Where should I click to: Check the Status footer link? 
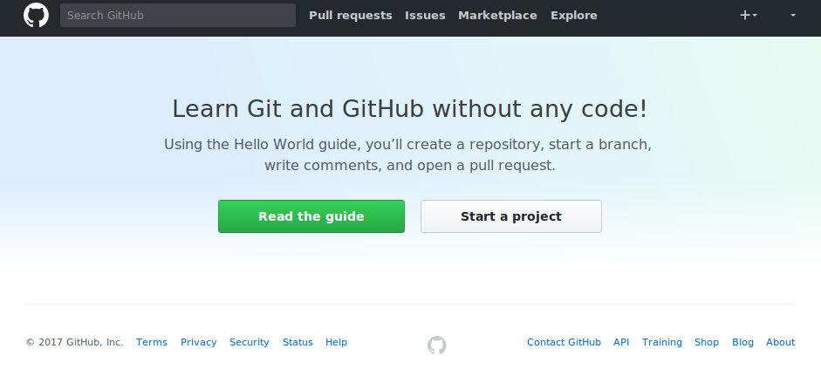click(298, 342)
